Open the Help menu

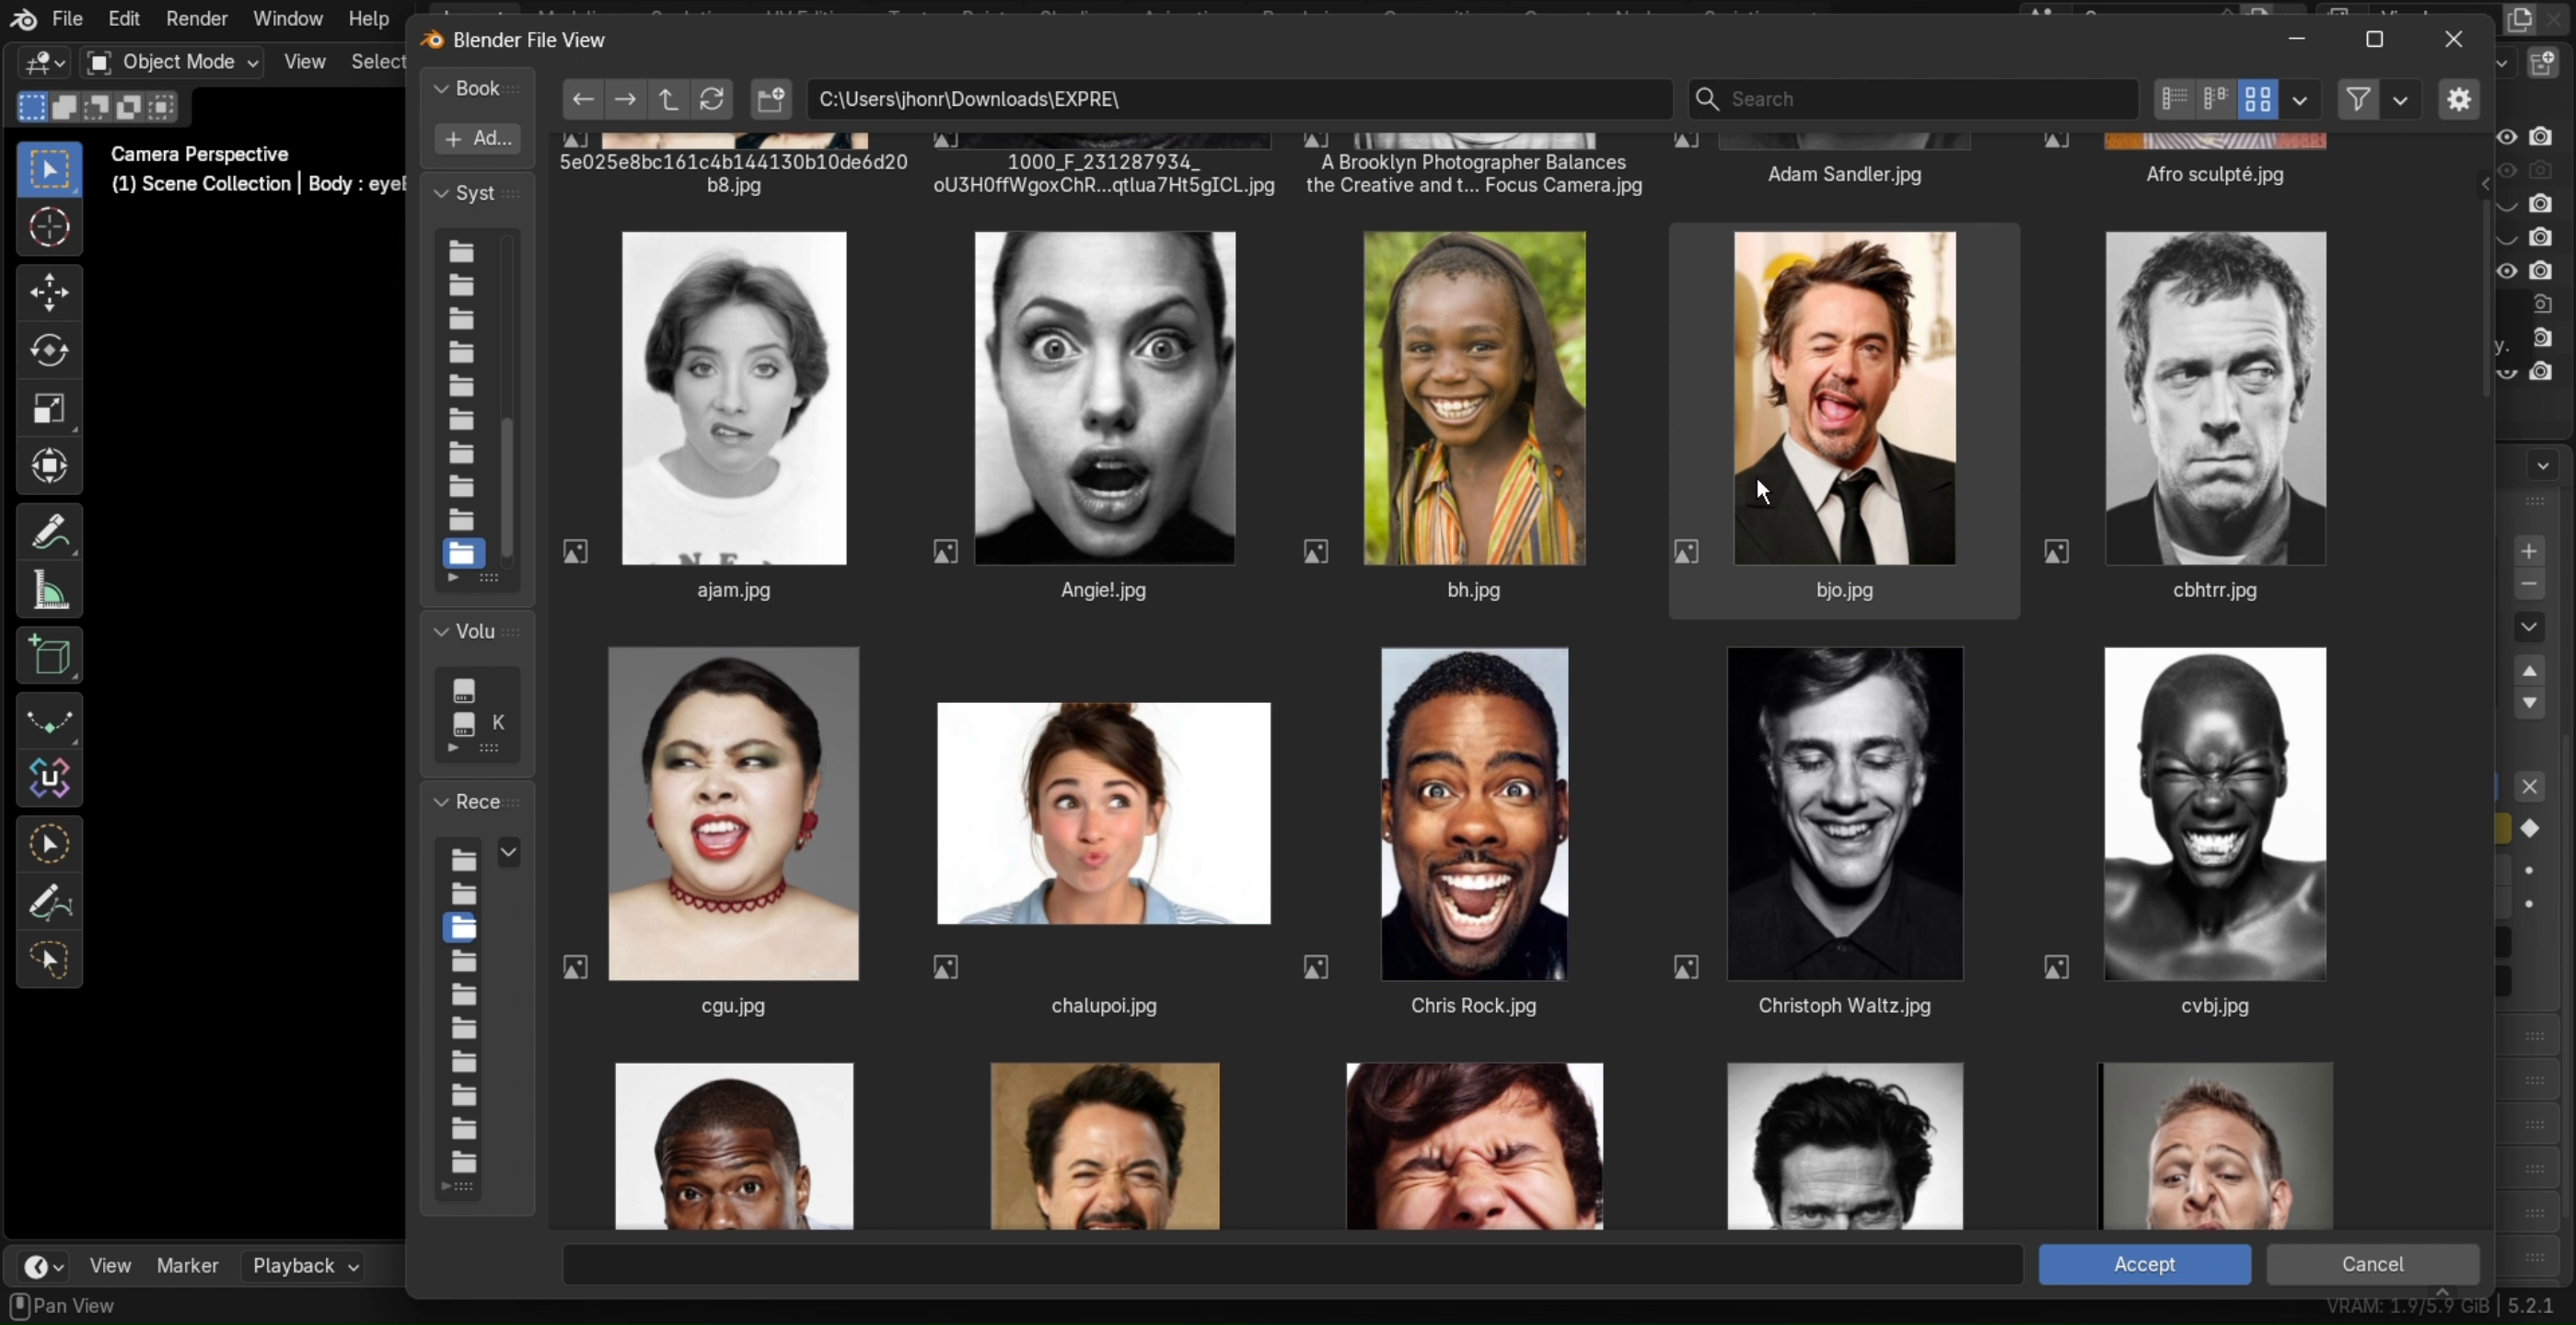pyautogui.click(x=368, y=18)
